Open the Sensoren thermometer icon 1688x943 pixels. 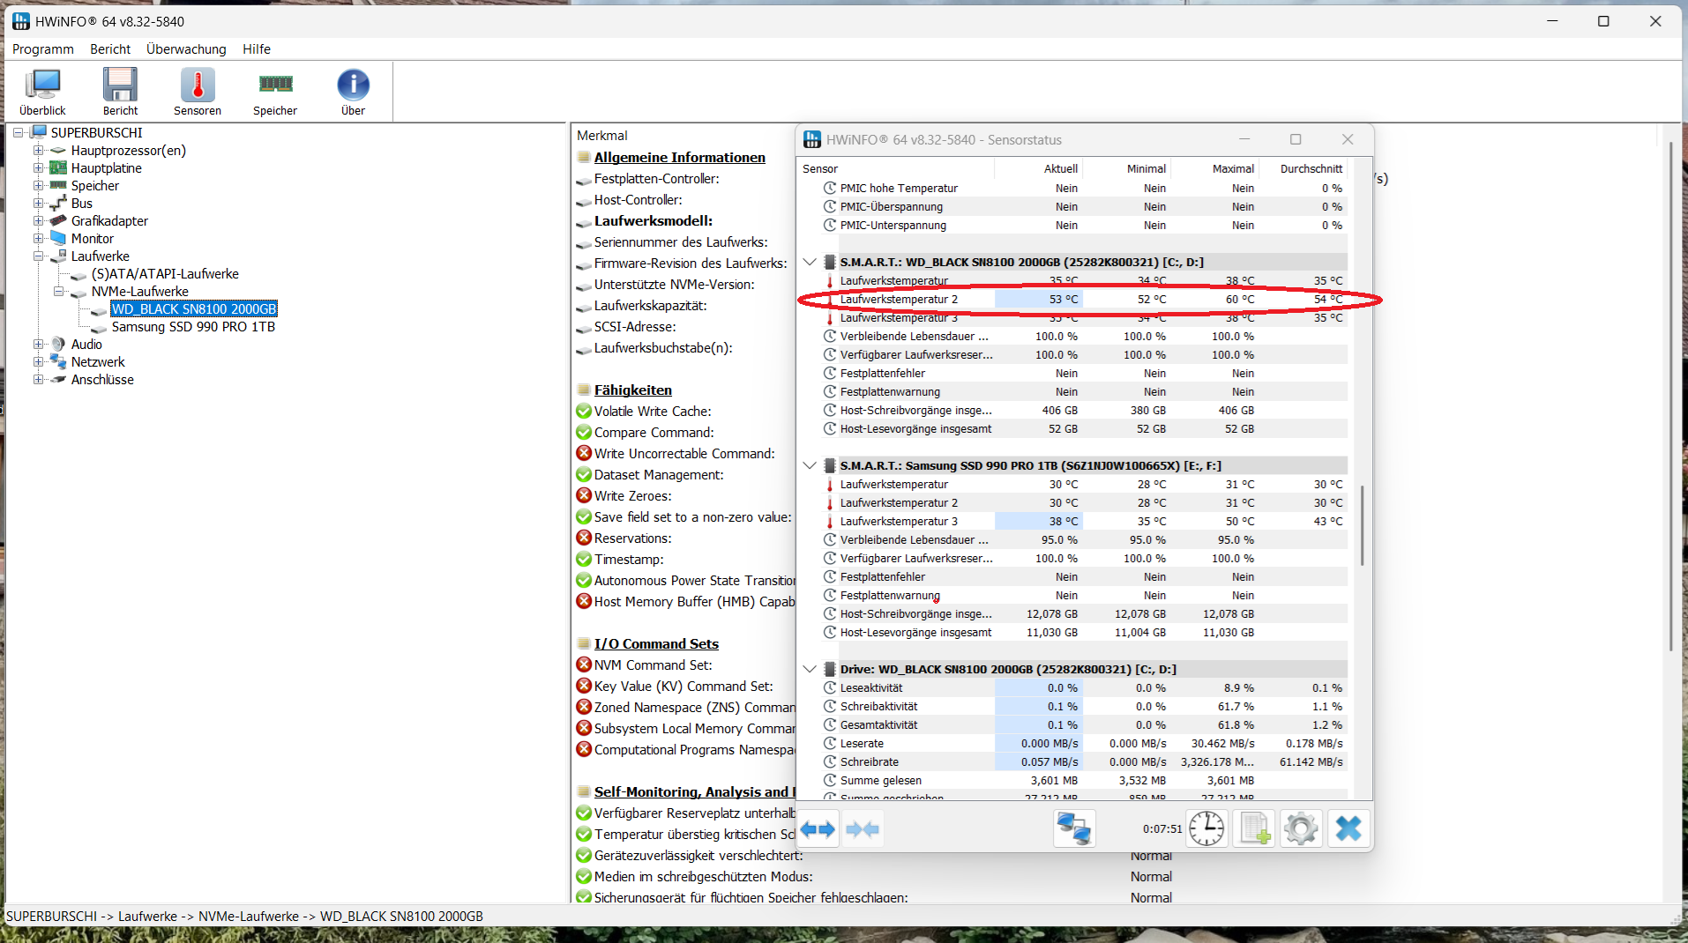point(198,92)
